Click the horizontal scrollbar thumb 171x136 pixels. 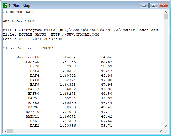click(x=10, y=131)
